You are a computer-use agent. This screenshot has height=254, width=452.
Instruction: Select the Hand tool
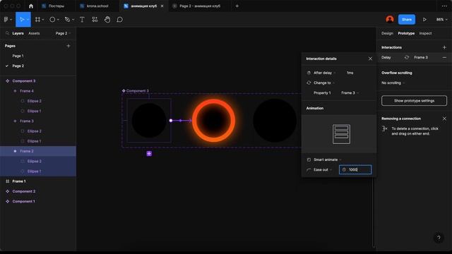click(107, 20)
